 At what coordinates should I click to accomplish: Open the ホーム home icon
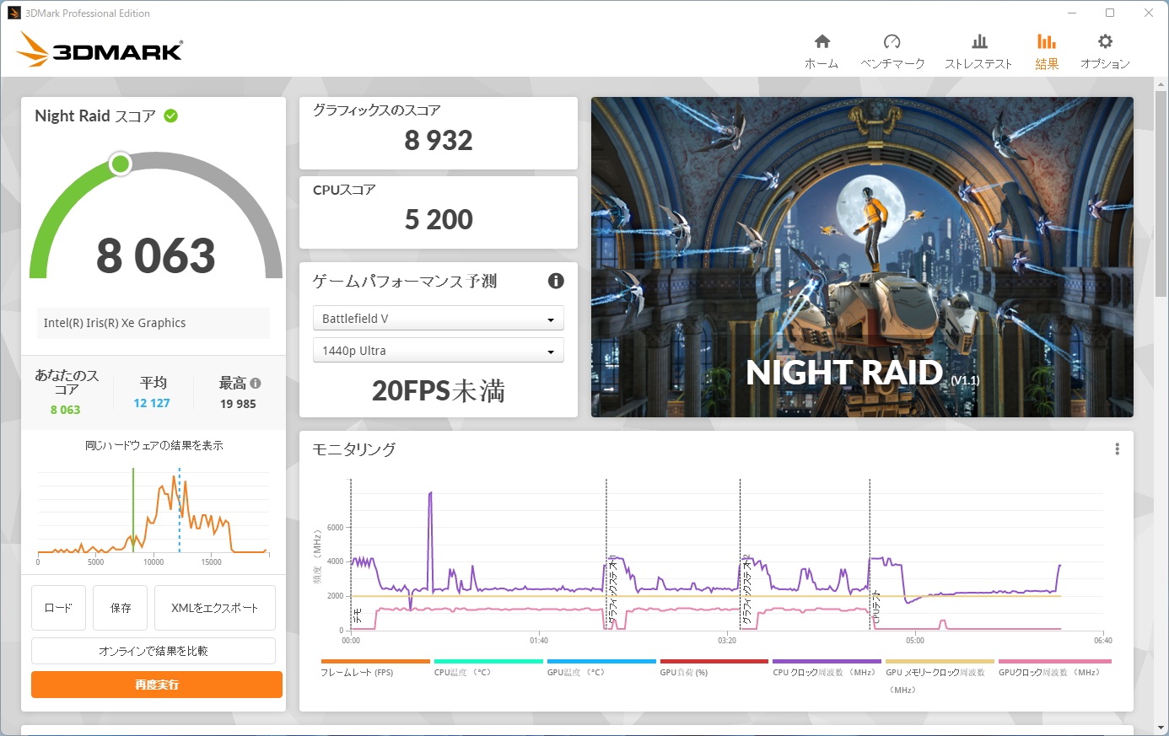(x=822, y=41)
